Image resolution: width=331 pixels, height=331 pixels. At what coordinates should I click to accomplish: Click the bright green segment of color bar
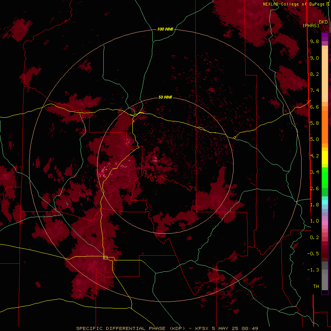(325, 178)
